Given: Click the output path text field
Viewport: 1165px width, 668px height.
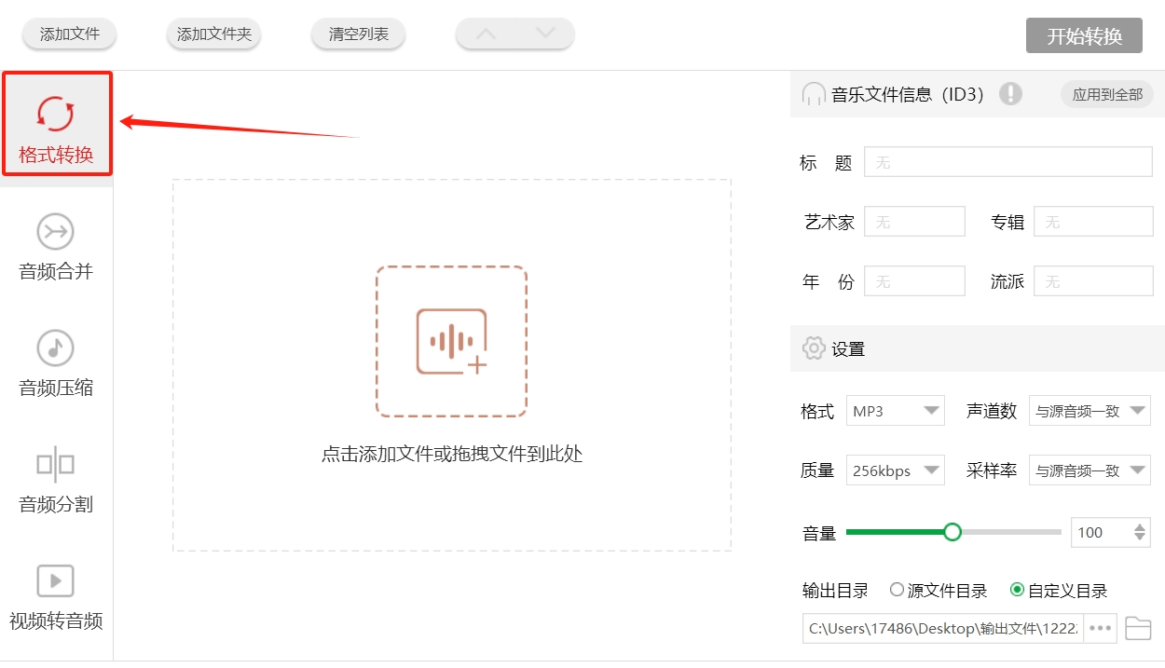Looking at the screenshot, I should [x=942, y=628].
